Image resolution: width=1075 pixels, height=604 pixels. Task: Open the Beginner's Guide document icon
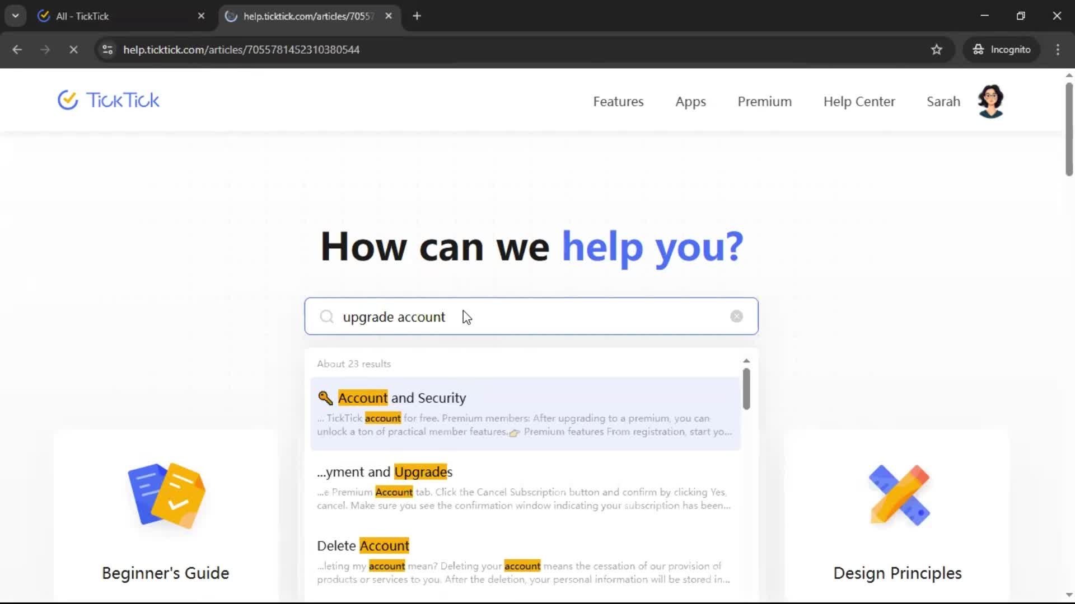click(166, 496)
